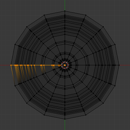Select the rightmost outer vertex on the red axis
The width and height of the screenshot is (130, 130).
pos(119,65)
